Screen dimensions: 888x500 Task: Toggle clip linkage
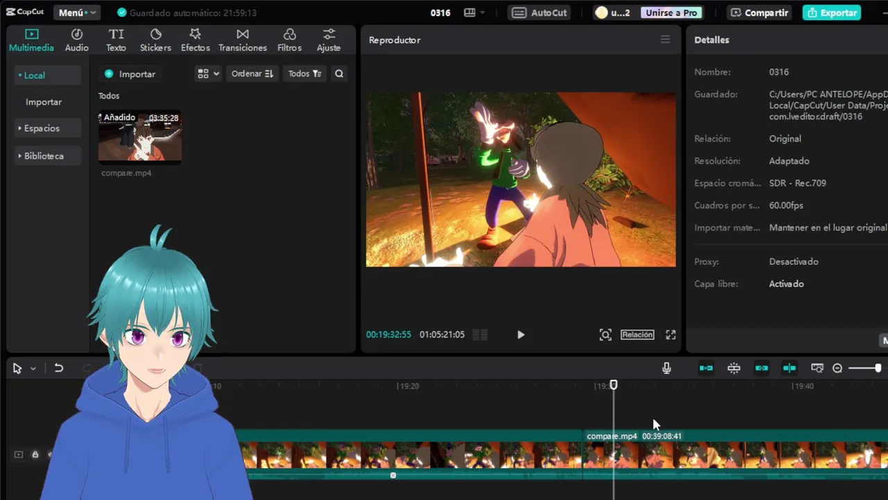click(762, 368)
